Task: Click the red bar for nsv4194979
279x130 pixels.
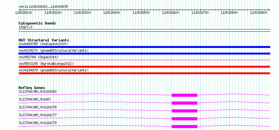Action: pyautogui.click(x=144, y=73)
